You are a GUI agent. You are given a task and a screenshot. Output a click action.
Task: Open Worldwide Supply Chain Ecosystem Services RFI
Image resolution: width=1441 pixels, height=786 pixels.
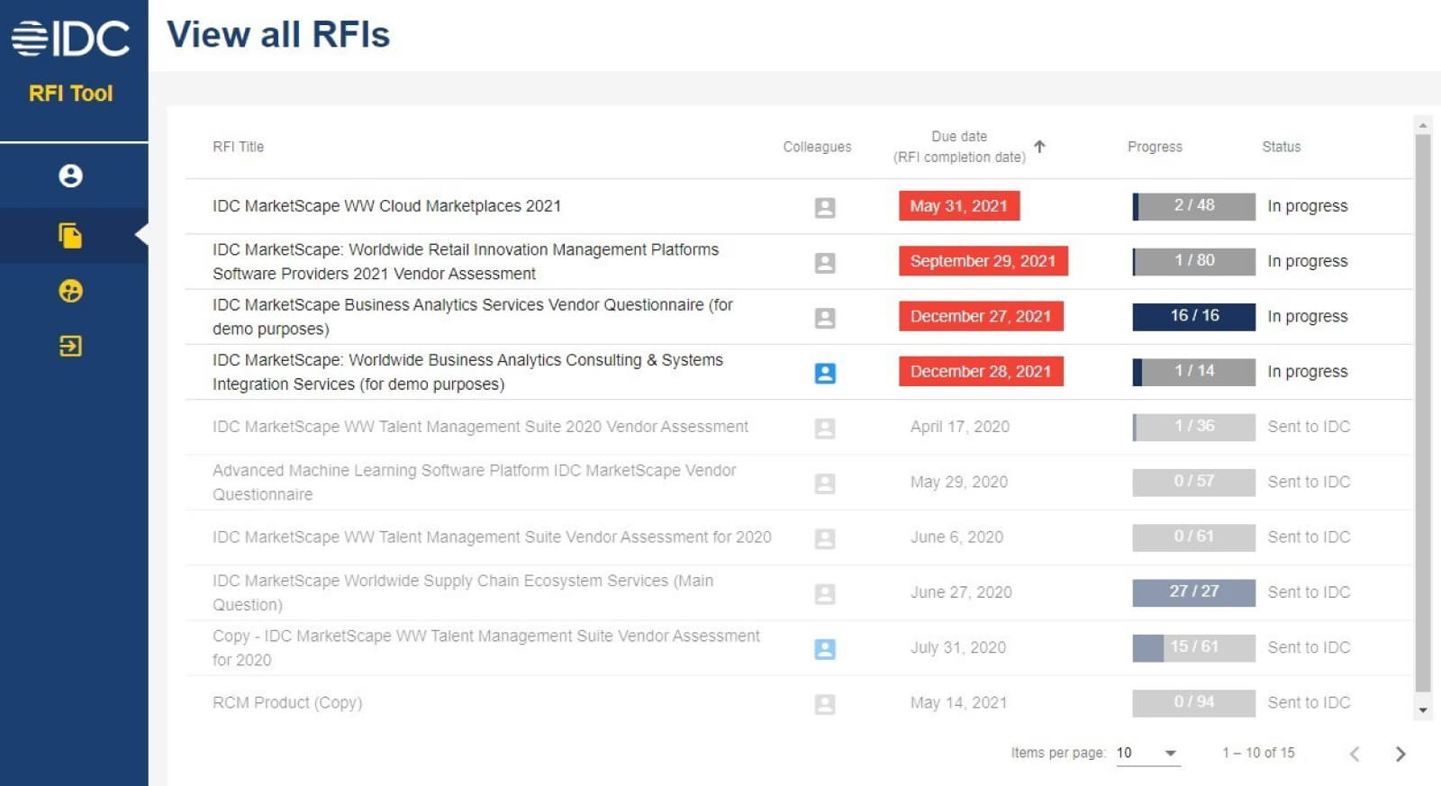pos(463,592)
